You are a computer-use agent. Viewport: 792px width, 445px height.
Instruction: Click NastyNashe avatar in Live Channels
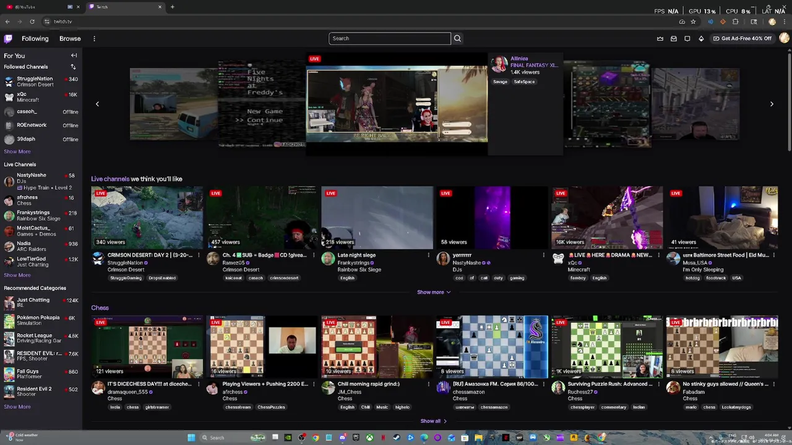[9, 181]
